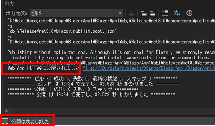Toggle word wrap in the output window

pos(177,13)
